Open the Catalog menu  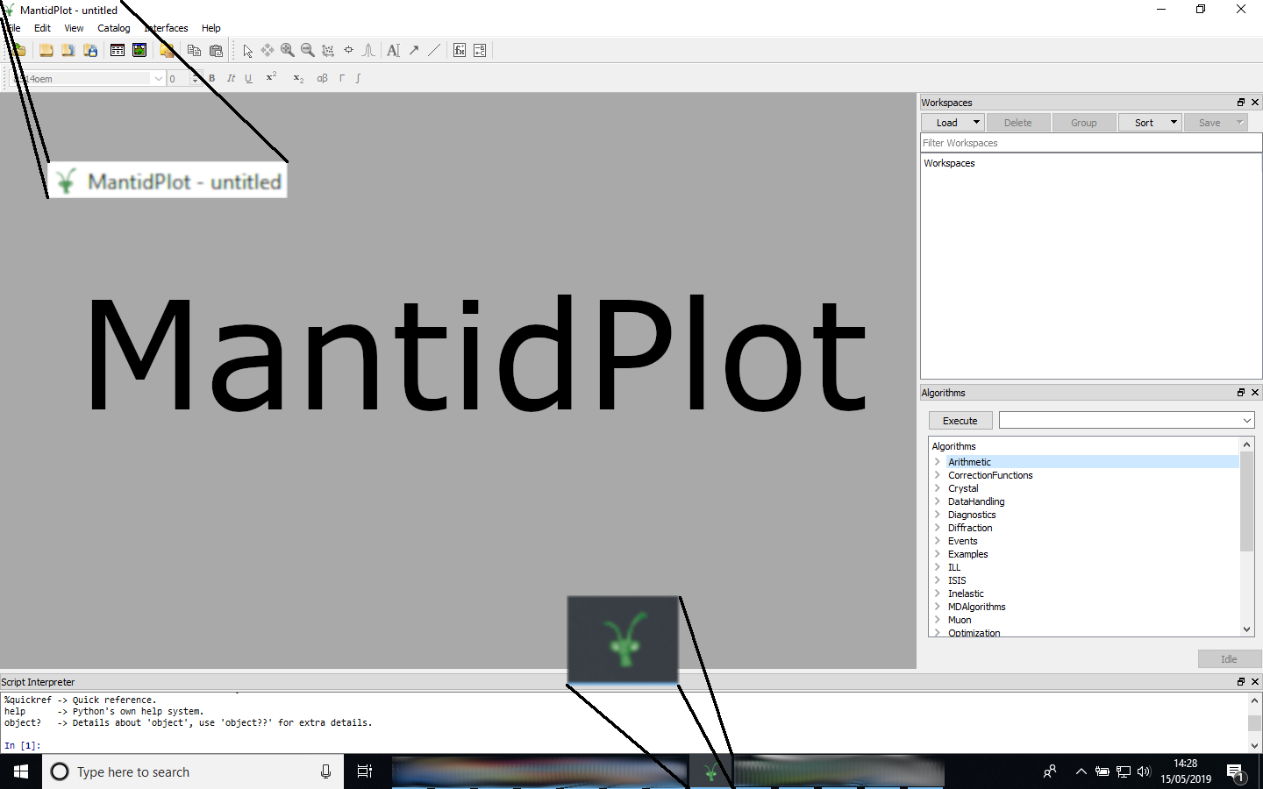pyautogui.click(x=113, y=28)
